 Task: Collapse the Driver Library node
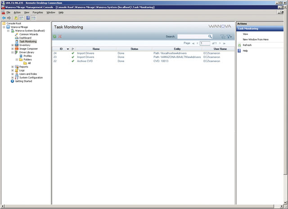[x=13, y=52]
